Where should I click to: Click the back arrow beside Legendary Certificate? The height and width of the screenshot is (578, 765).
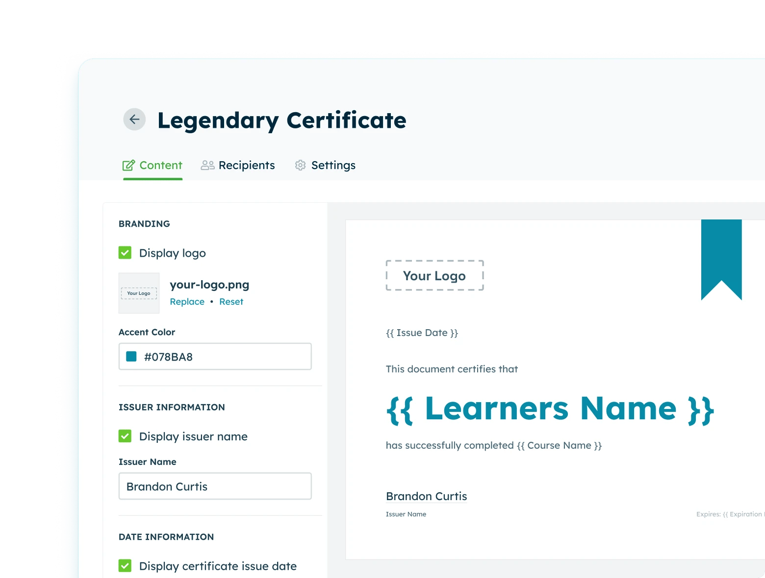click(134, 119)
